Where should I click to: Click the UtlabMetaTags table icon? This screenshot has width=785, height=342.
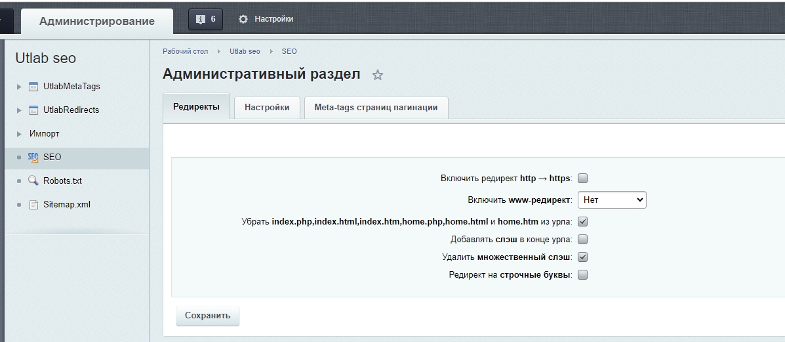click(33, 87)
